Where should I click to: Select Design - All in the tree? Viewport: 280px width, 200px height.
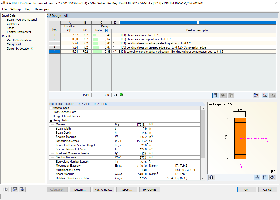(14, 44)
